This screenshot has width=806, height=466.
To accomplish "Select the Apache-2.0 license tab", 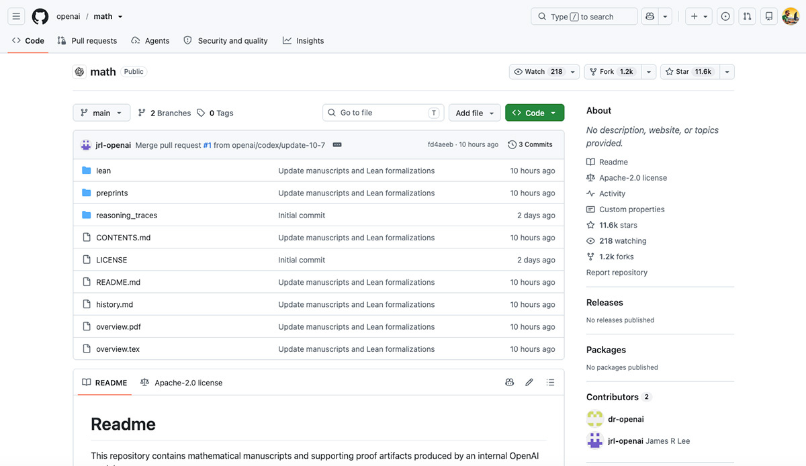I will (x=181, y=383).
